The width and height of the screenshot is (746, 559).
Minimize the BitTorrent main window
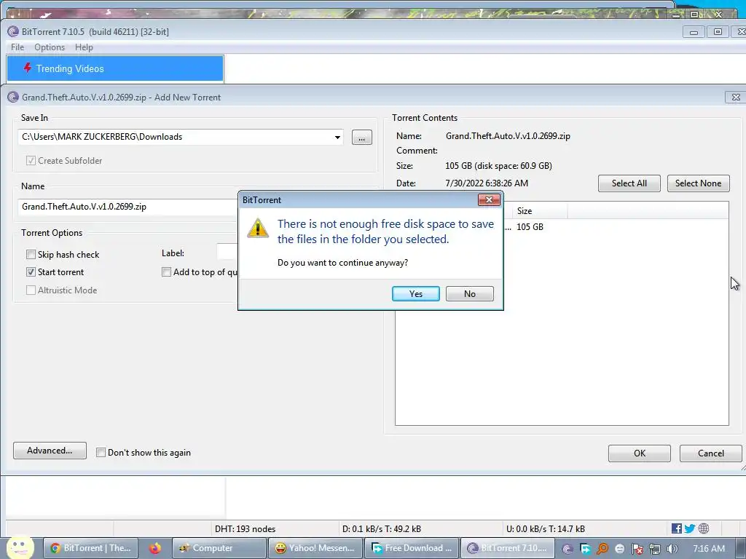point(694,32)
